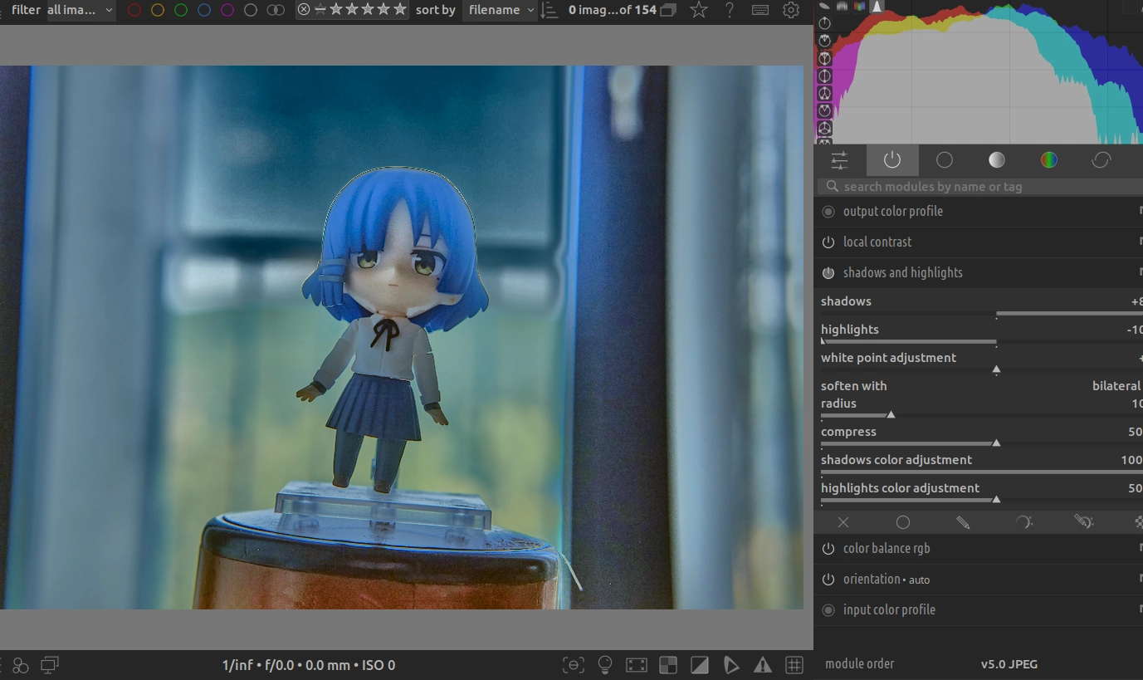This screenshot has height=680, width=1143.
Task: Open the online help question mark
Action: click(729, 10)
